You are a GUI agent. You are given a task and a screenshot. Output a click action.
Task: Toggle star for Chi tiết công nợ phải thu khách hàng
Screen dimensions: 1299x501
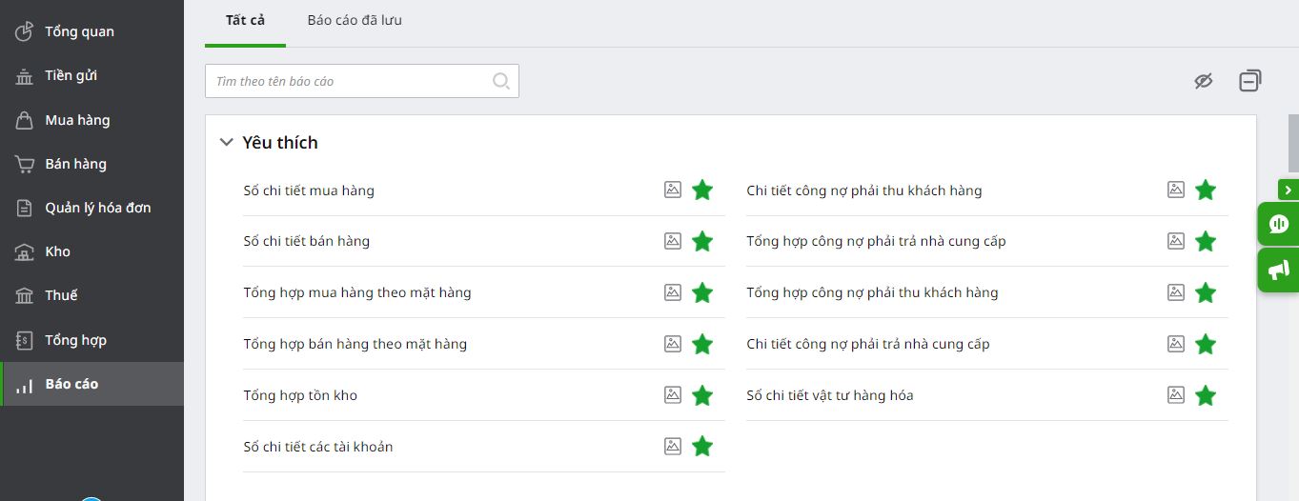(x=1206, y=190)
